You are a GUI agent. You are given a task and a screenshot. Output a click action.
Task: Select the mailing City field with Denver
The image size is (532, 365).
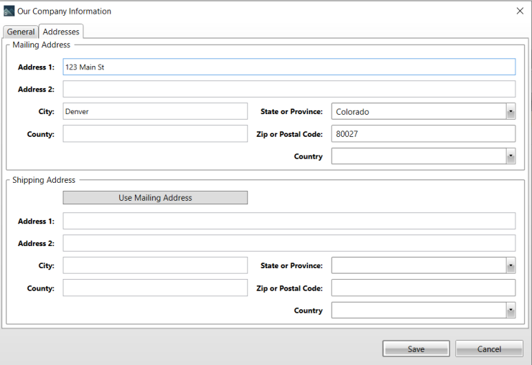(x=155, y=111)
